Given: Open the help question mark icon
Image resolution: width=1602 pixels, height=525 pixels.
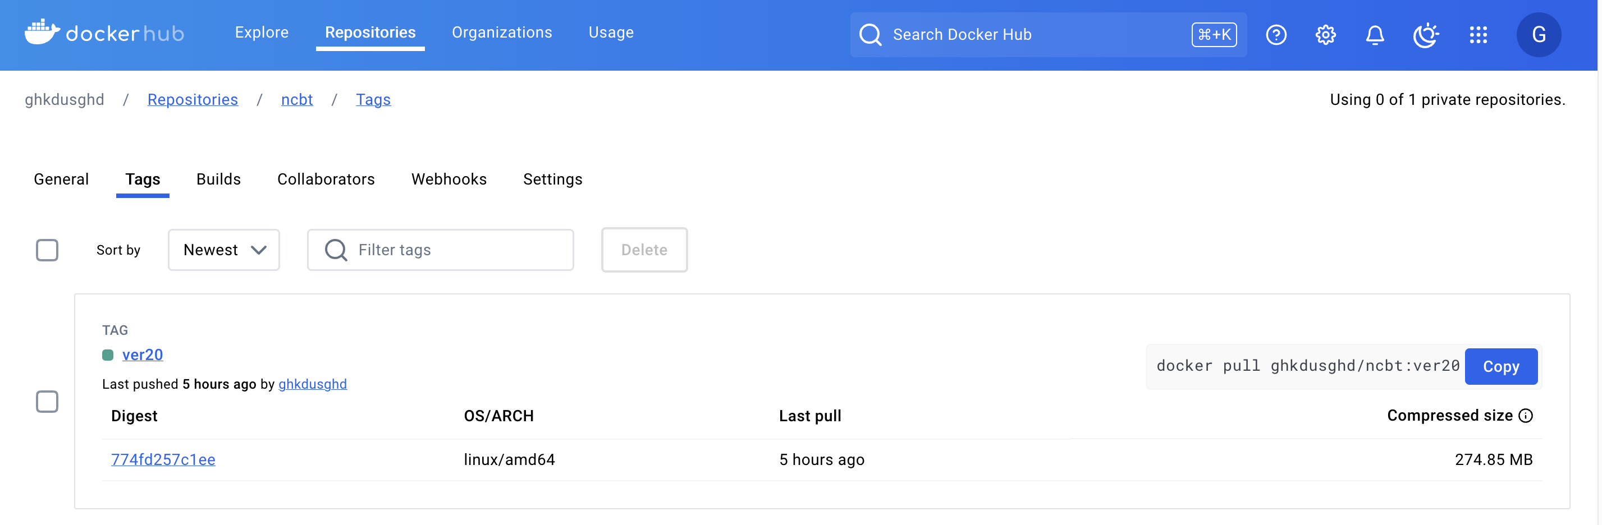Looking at the screenshot, I should [x=1275, y=35].
